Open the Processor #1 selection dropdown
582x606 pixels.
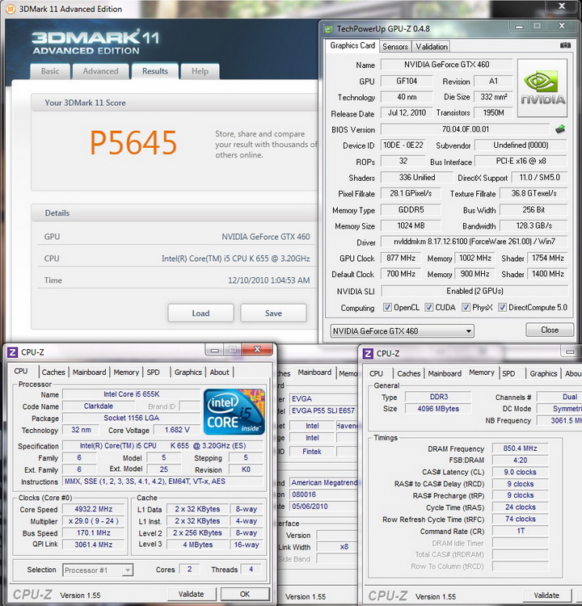pyautogui.click(x=98, y=570)
